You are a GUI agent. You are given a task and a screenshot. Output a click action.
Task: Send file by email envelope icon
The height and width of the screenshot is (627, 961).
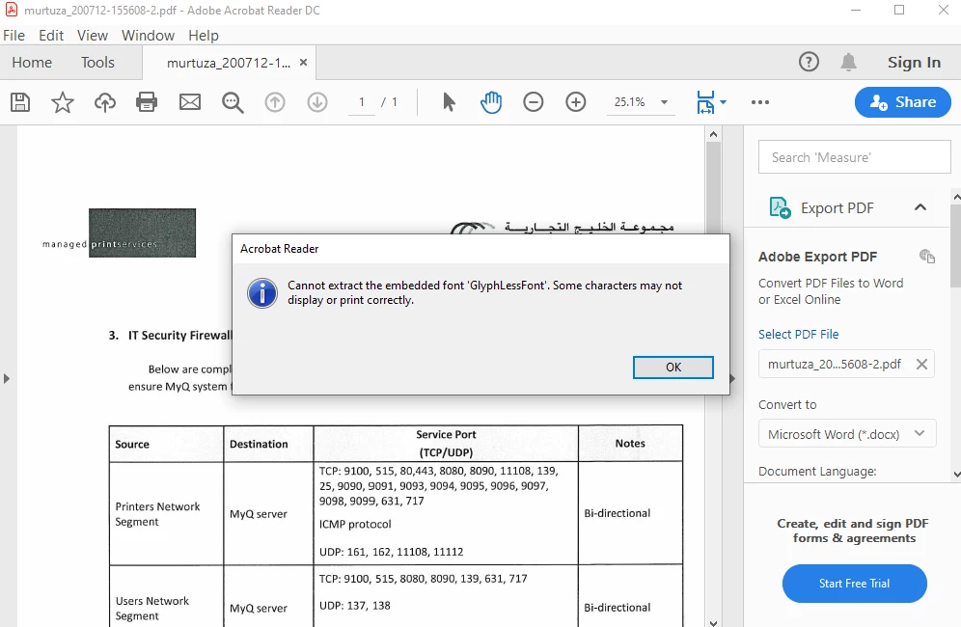point(190,101)
